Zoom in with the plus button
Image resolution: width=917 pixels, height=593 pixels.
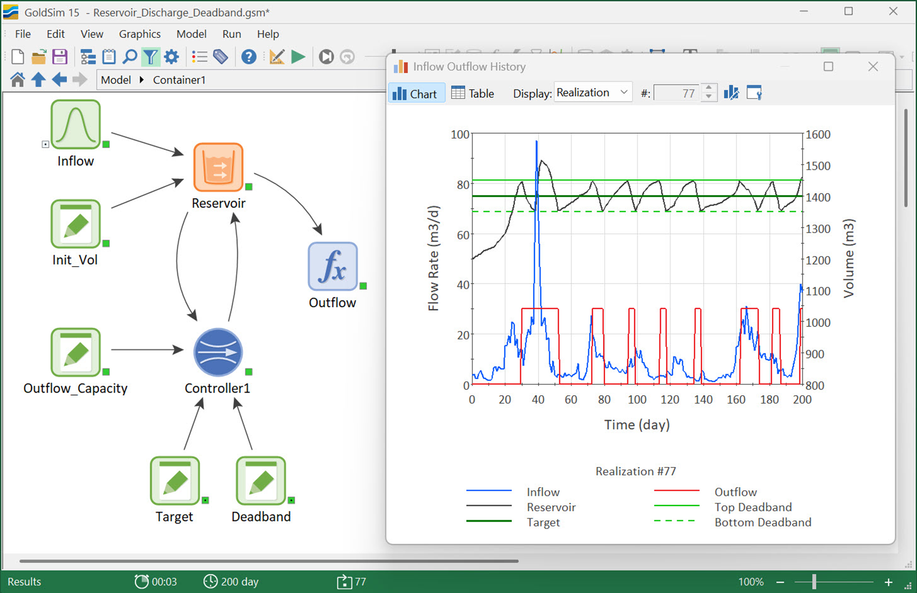pyautogui.click(x=889, y=582)
